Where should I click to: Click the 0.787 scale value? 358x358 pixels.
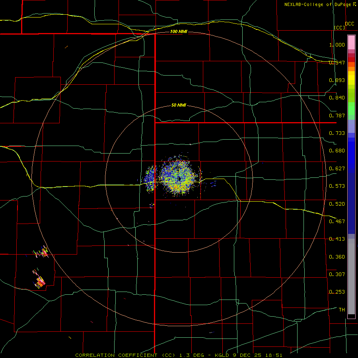click(337, 115)
